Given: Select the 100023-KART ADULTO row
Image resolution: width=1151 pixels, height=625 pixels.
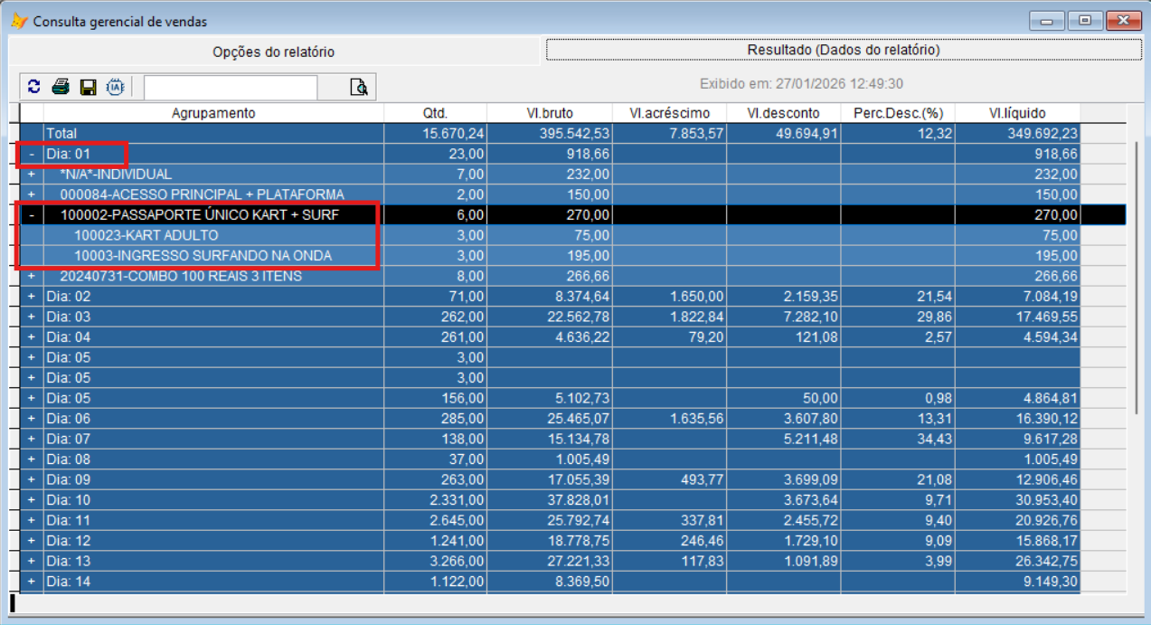Looking at the screenshot, I should (x=146, y=235).
